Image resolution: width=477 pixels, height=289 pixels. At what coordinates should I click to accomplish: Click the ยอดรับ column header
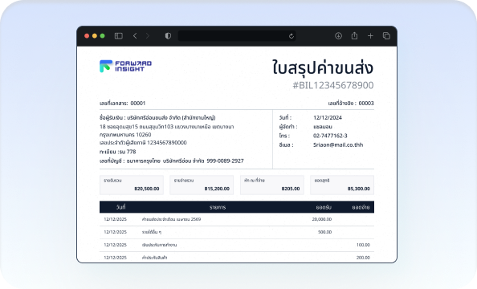(x=324, y=207)
